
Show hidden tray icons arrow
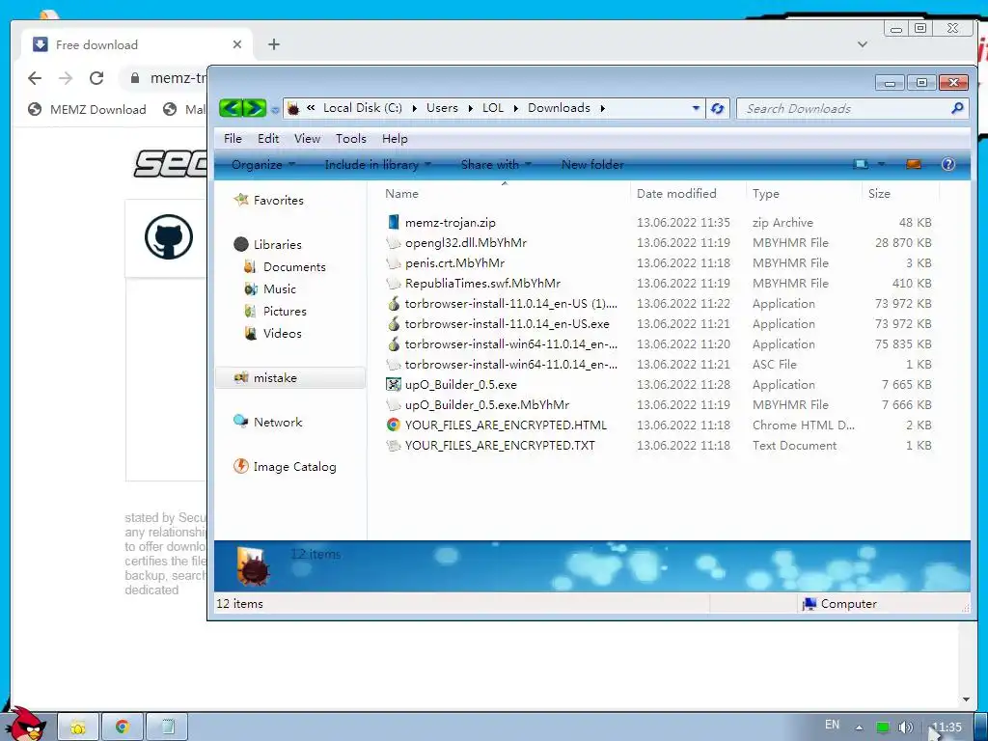click(x=859, y=727)
